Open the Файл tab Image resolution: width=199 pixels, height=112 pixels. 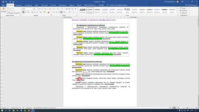click(x=3, y=5)
